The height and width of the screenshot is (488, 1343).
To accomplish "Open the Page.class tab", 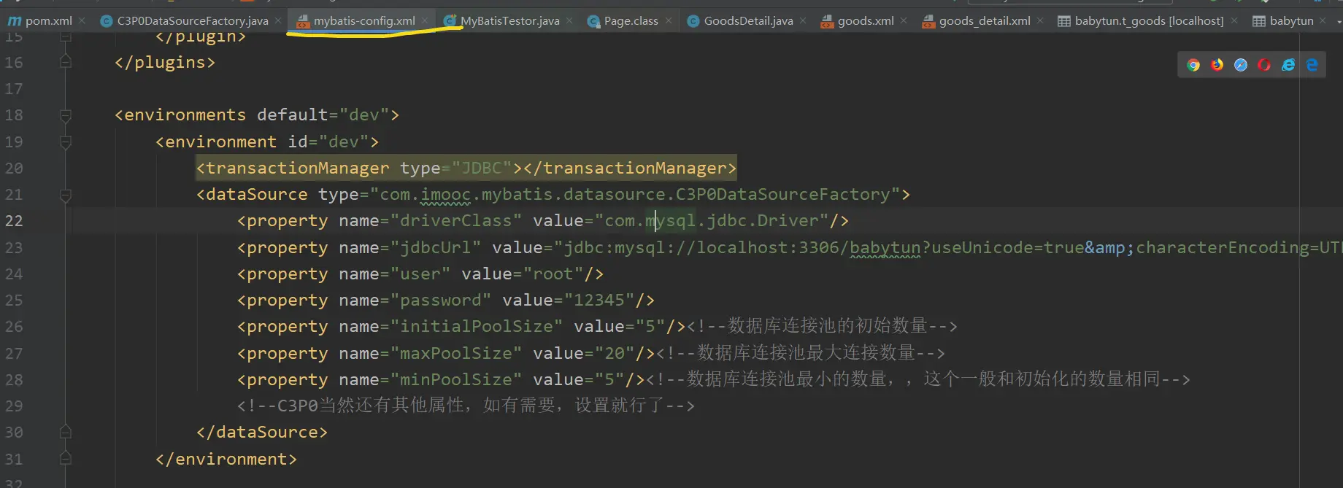I will click(x=623, y=21).
